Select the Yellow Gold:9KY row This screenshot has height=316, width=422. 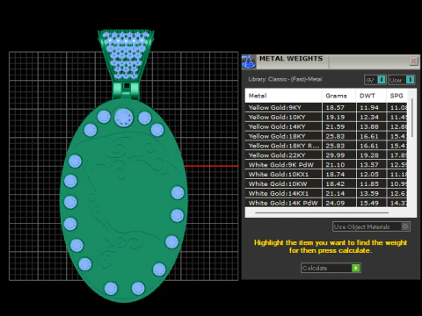point(326,107)
